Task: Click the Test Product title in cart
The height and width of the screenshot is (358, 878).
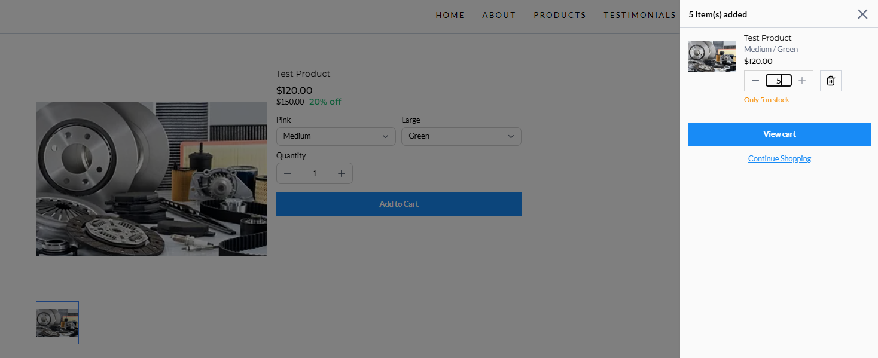Action: 767,38
